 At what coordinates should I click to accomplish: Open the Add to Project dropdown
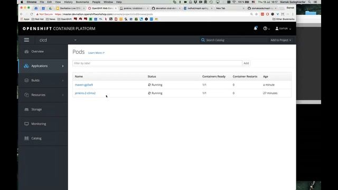[x=280, y=40]
